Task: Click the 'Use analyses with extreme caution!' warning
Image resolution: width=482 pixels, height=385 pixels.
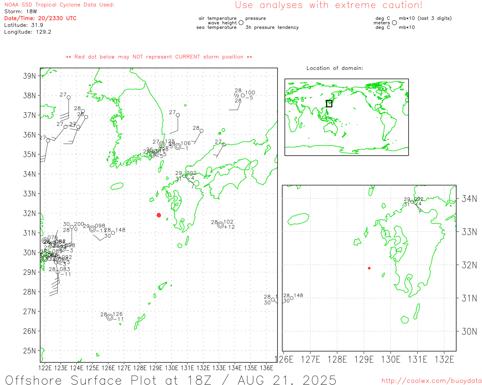Action: (329, 5)
